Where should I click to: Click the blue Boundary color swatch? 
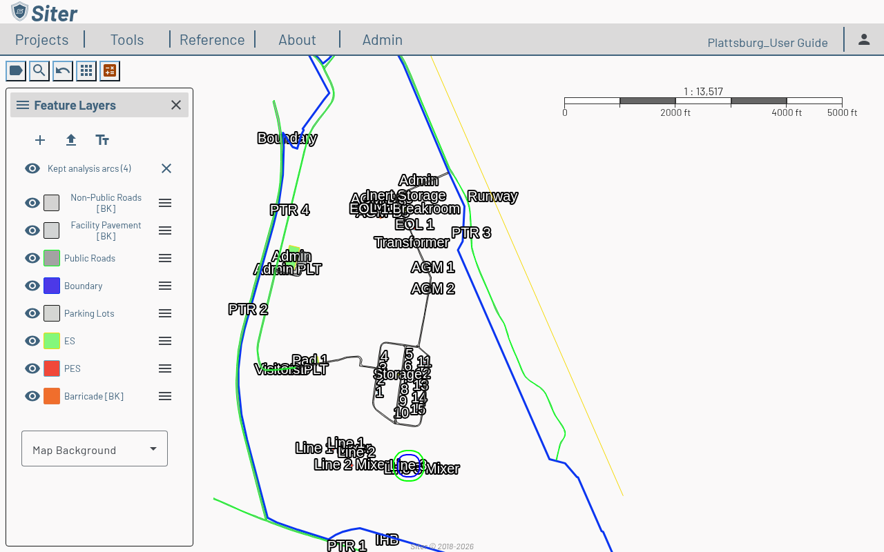click(52, 286)
